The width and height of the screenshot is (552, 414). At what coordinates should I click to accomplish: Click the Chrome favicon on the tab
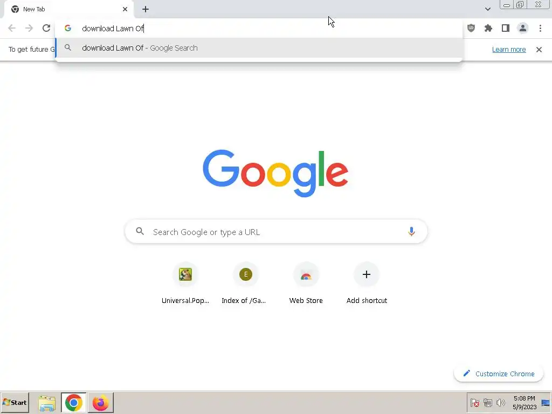tap(15, 9)
